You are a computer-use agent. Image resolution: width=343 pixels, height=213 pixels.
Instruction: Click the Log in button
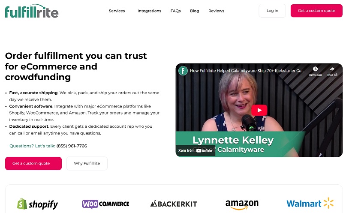point(272,11)
